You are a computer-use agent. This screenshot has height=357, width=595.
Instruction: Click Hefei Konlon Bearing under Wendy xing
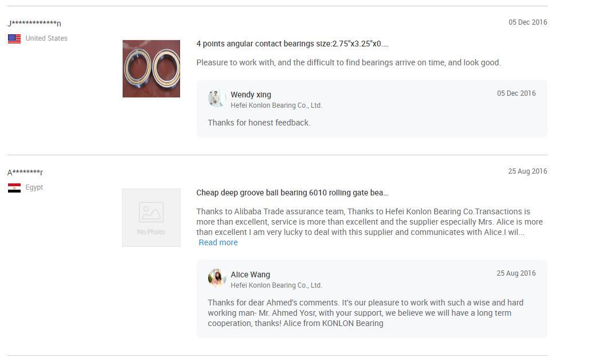coord(276,105)
